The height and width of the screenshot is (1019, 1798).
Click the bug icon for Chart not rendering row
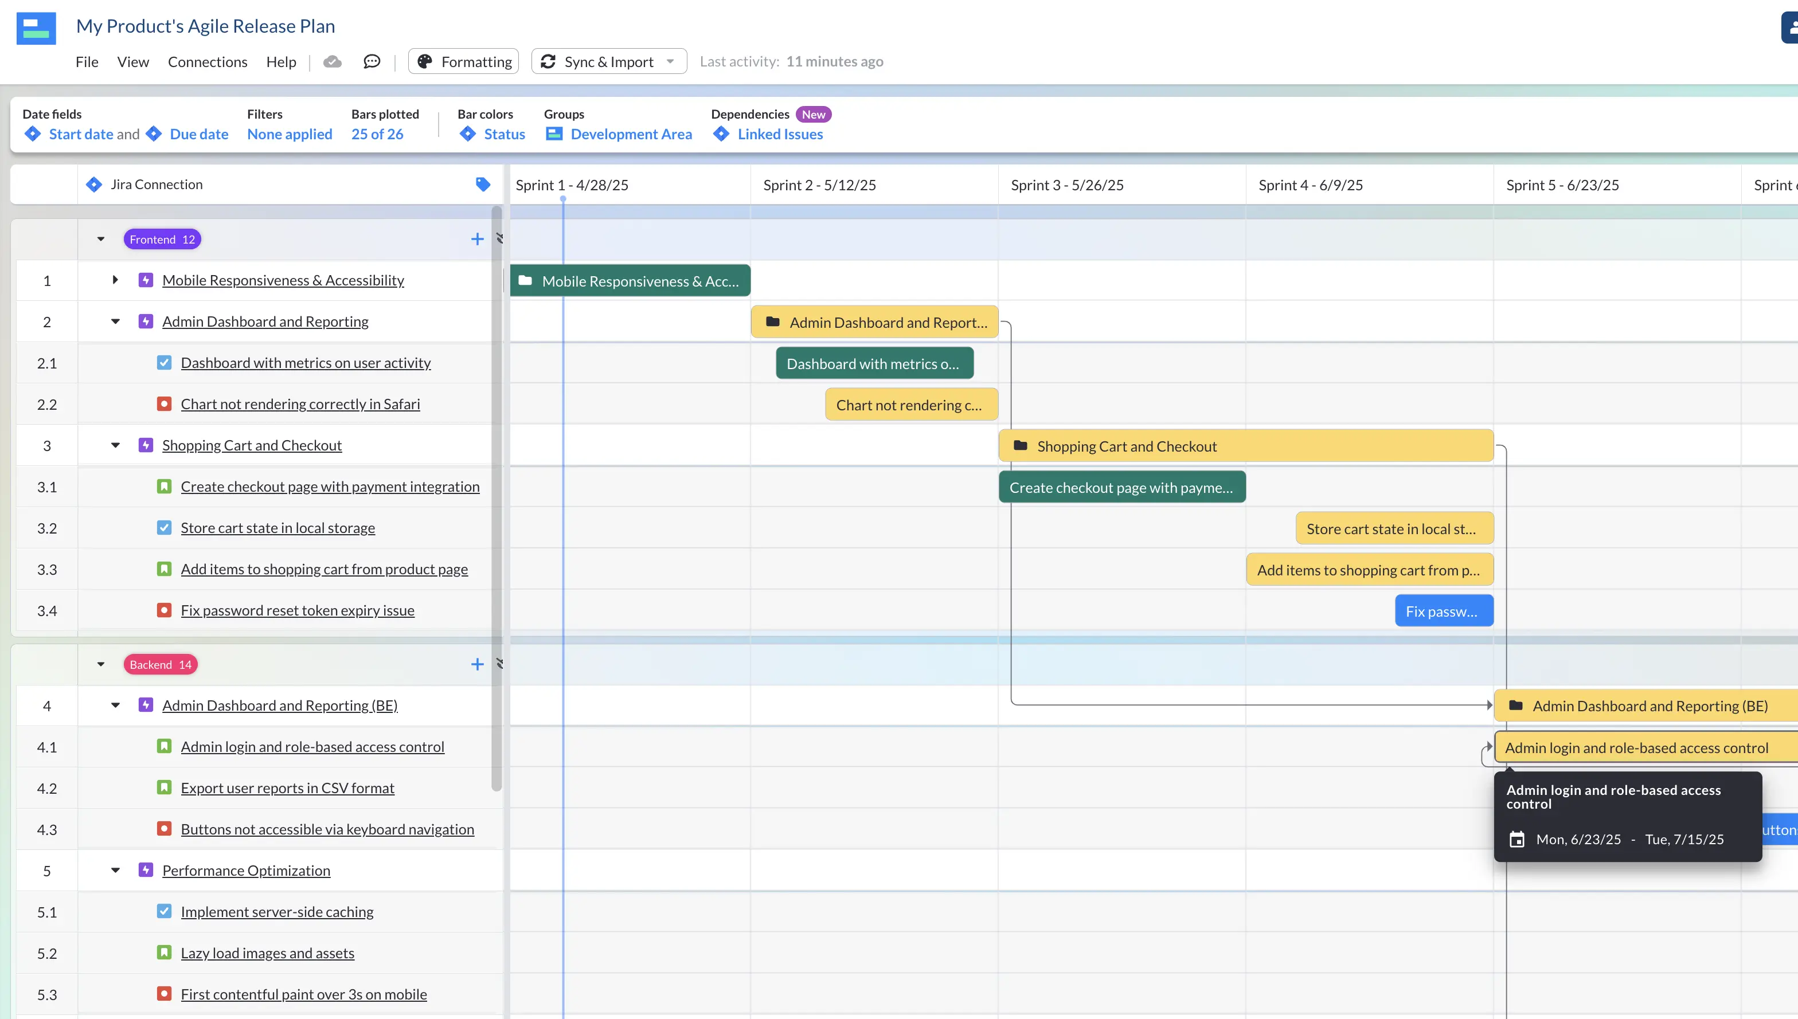[x=164, y=404]
